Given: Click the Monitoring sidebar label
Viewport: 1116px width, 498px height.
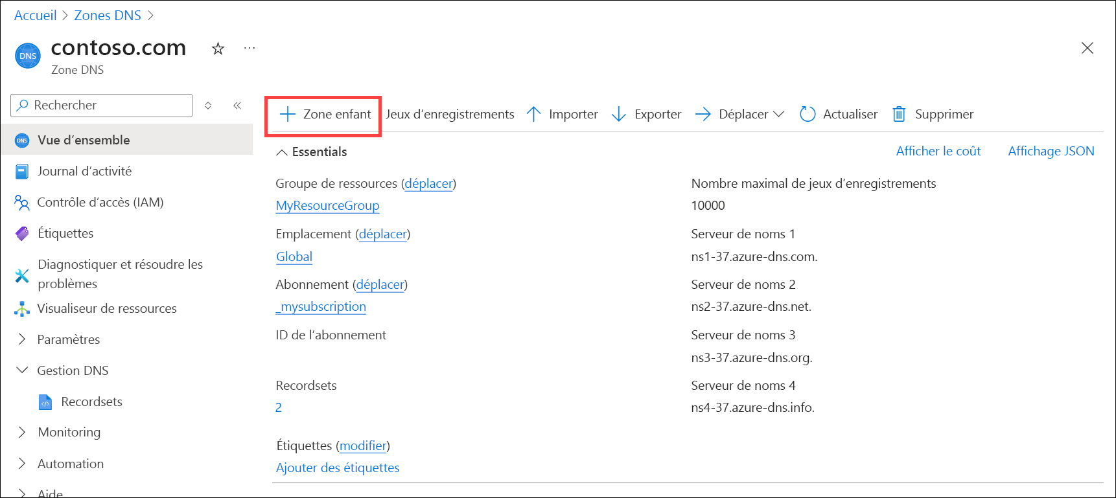Looking at the screenshot, I should tap(69, 432).
